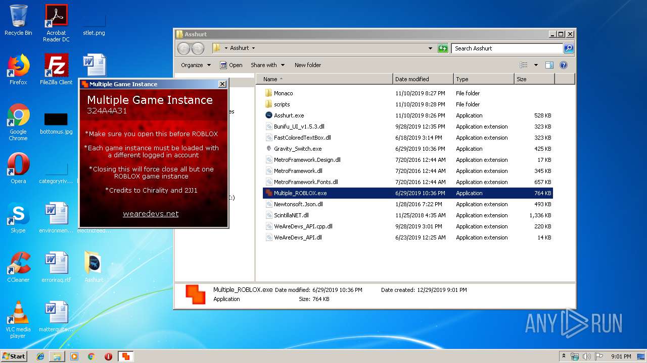Open the Asshurt folder on the desktop
This screenshot has width=647, height=363.
94,267
